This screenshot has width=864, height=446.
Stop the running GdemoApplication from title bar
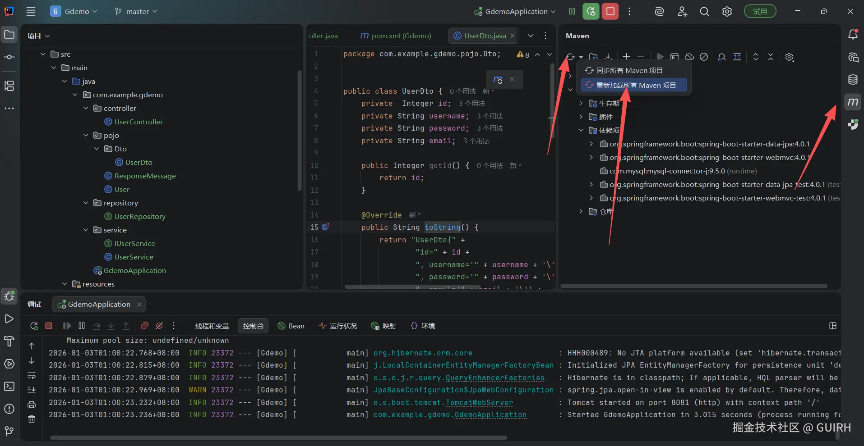click(x=610, y=12)
